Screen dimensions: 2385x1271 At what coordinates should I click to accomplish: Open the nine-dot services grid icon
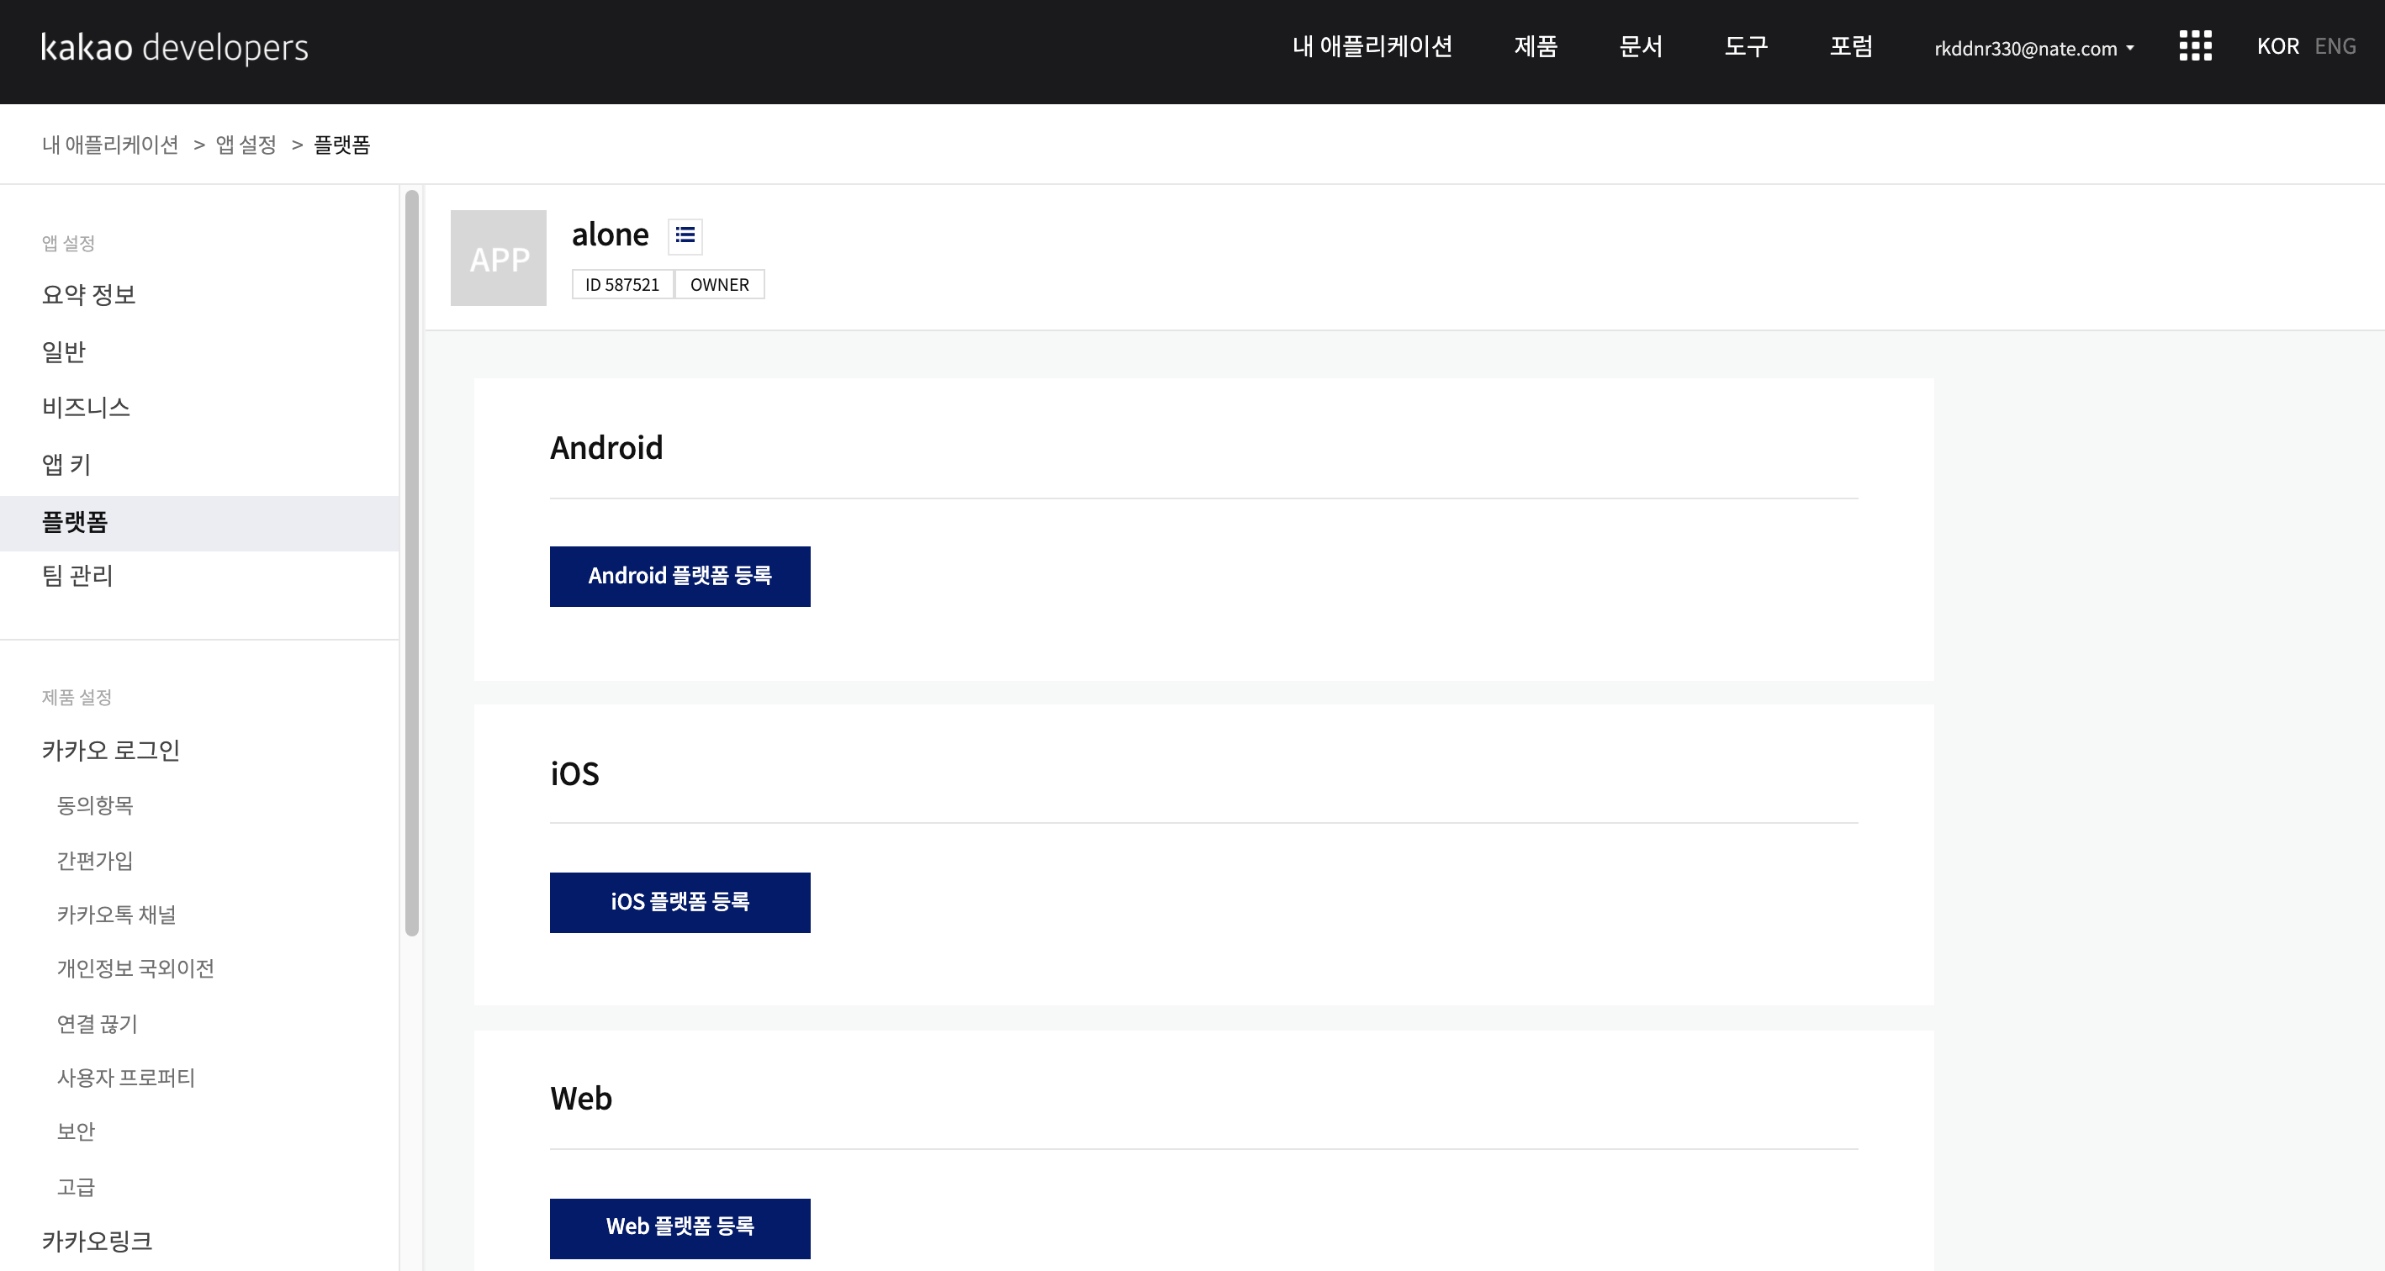click(x=2195, y=46)
